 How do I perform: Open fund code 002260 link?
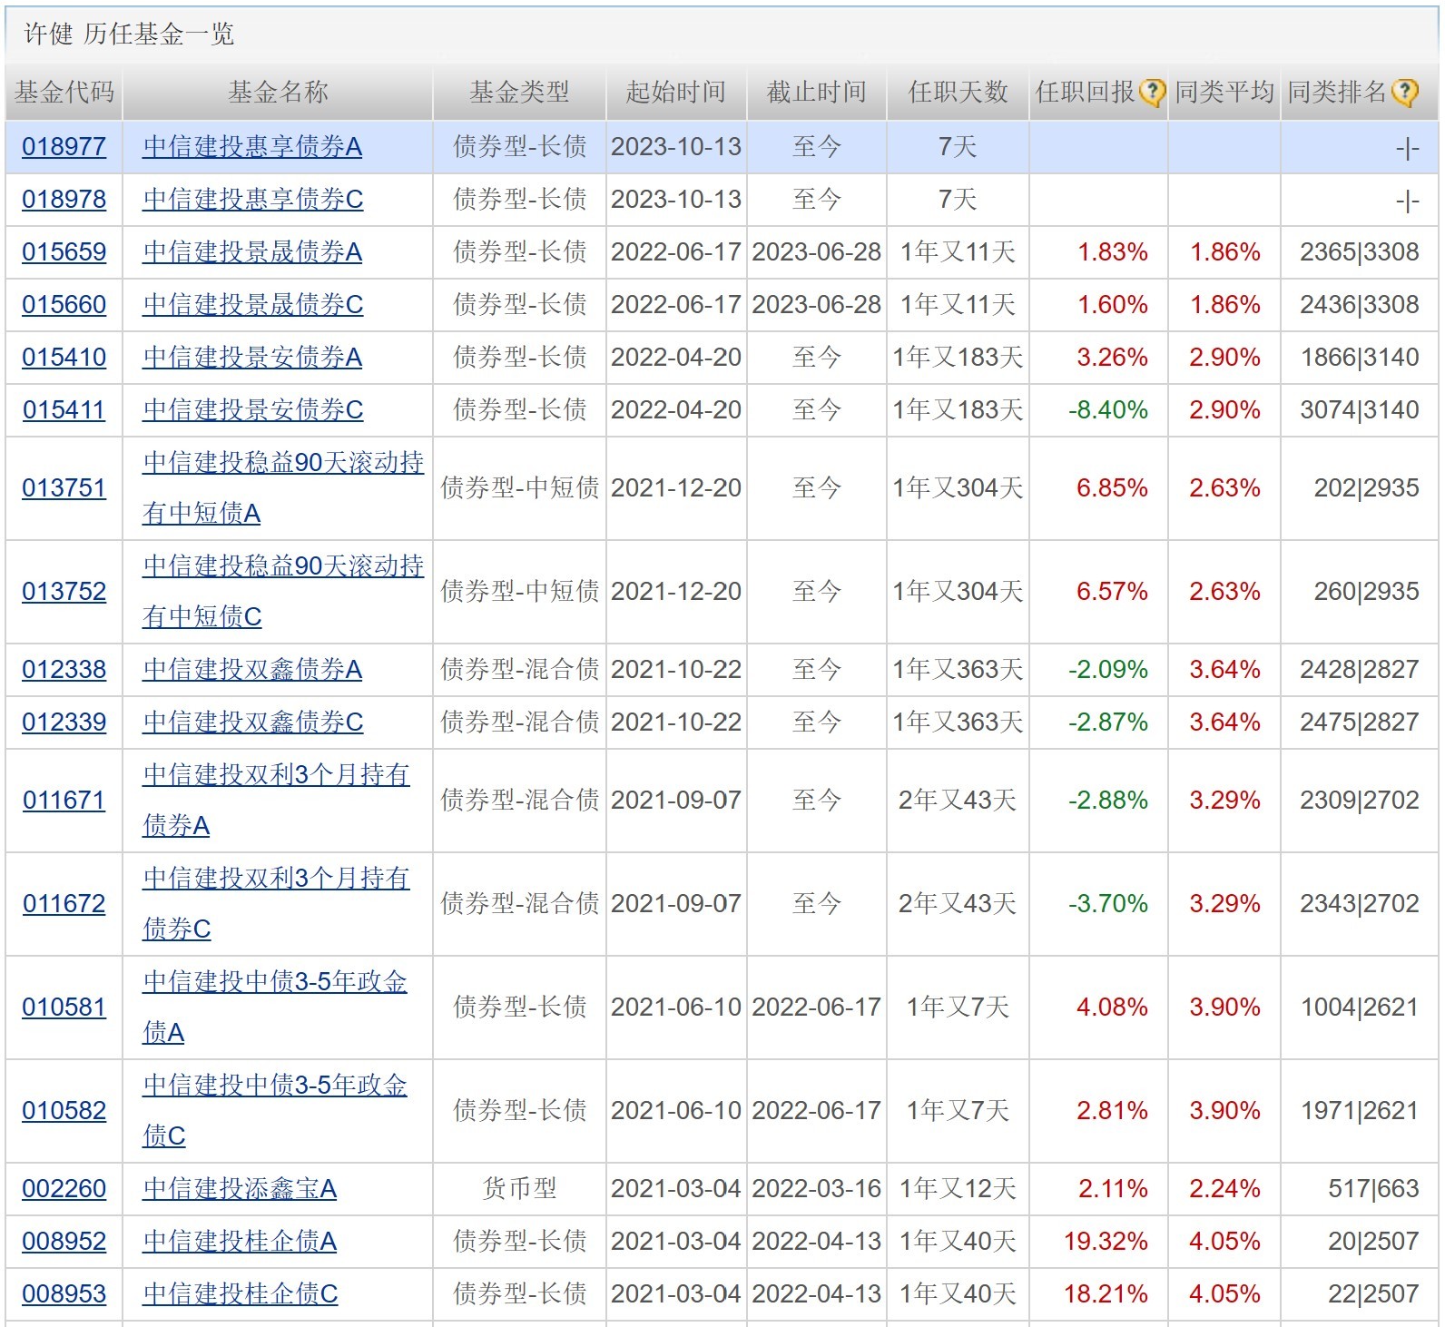(x=64, y=1189)
